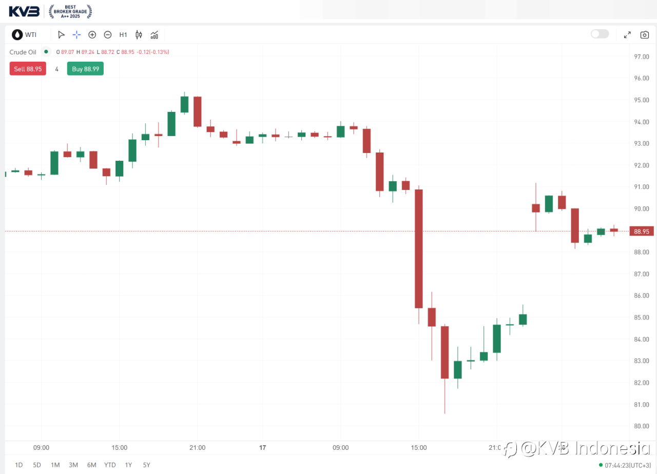The image size is (657, 474).
Task: Open the H1 timeframe dropdown
Action: [x=123, y=35]
